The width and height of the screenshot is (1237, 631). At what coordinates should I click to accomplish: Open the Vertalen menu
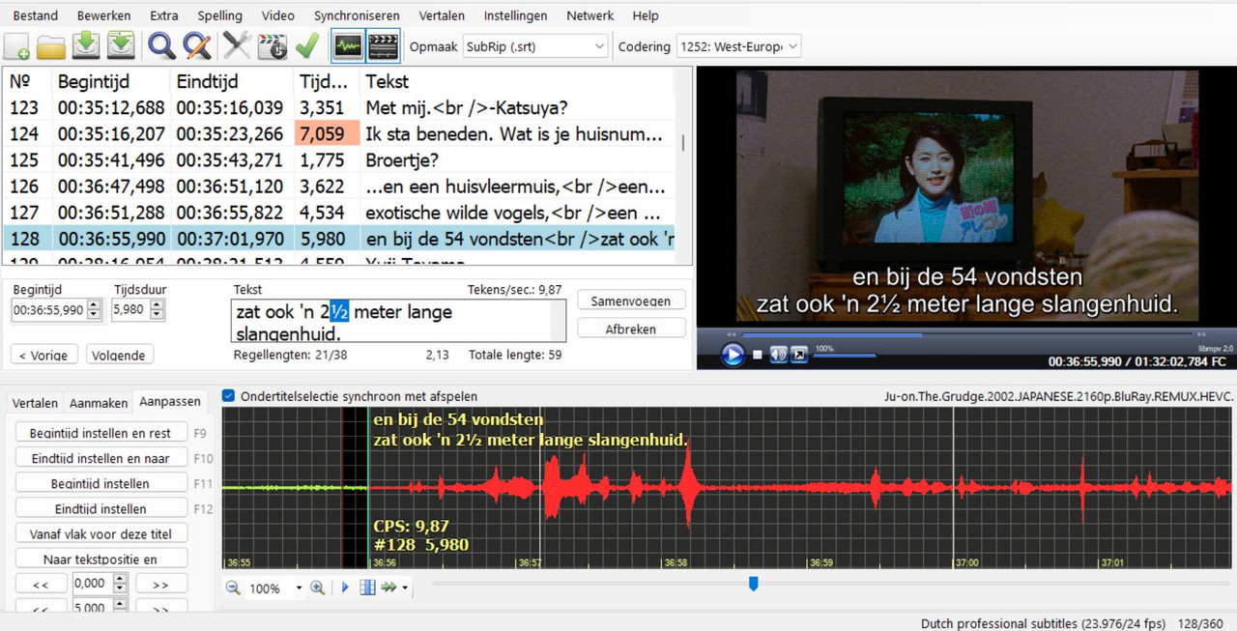[x=442, y=15]
